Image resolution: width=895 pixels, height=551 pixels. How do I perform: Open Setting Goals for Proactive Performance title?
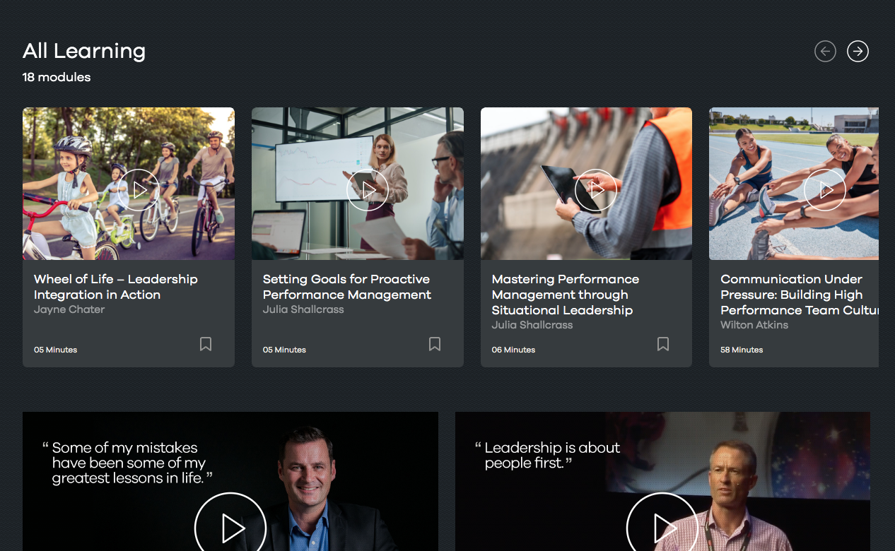click(x=346, y=287)
